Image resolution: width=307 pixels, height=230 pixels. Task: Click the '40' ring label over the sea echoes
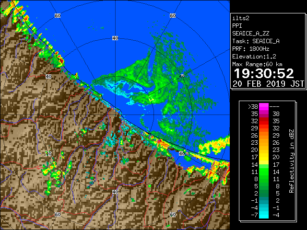(182, 76)
